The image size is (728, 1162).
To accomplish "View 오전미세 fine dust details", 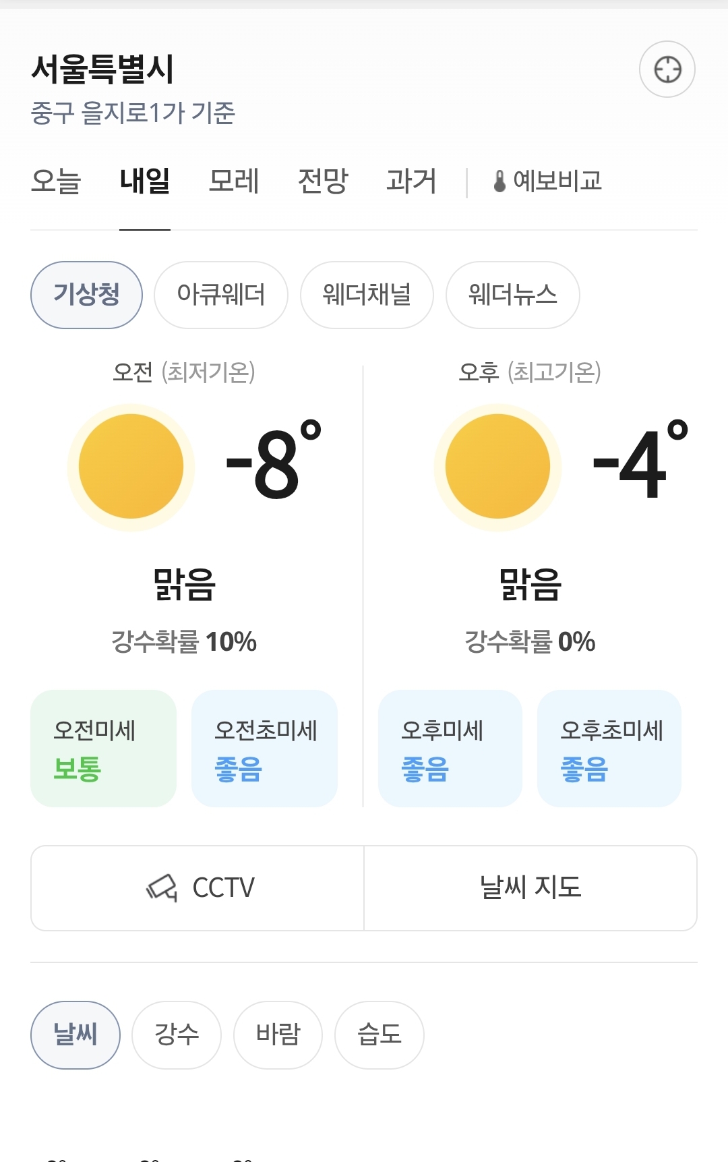I will point(103,749).
